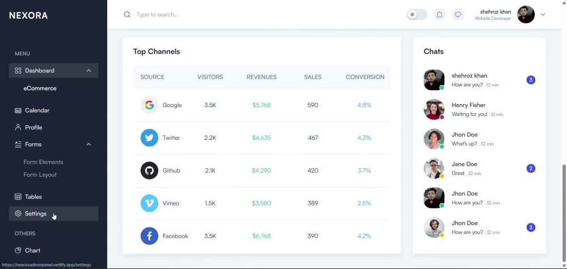
Task: Click the Settings gear icon
Action: tap(18, 214)
